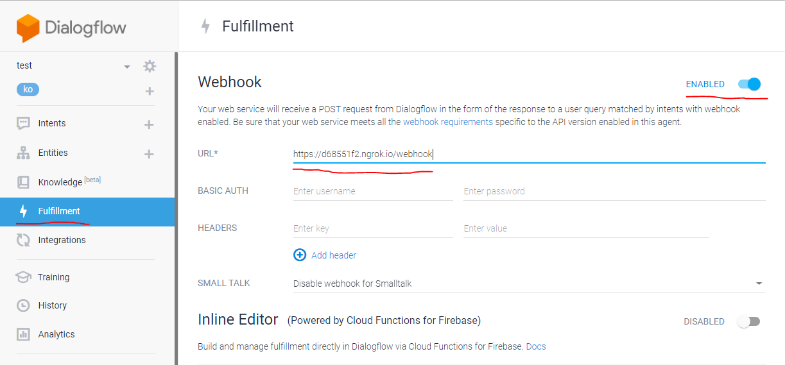Viewport: 785px width, 365px height.
Task: Open the Small Talk webhook dropdown
Action: click(529, 283)
